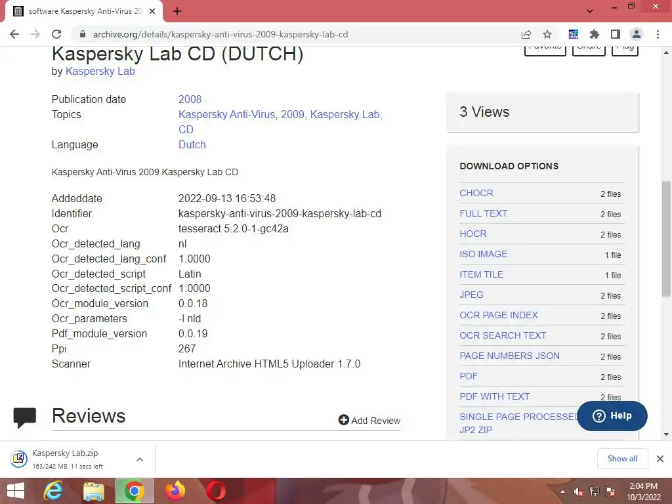This screenshot has width=672, height=504.
Task: Open the taskbar clock showing 2:04 PM
Action: pos(644,492)
